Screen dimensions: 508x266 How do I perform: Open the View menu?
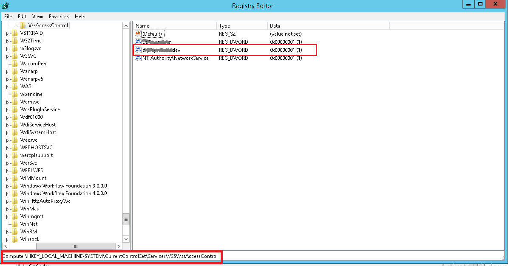(37, 16)
